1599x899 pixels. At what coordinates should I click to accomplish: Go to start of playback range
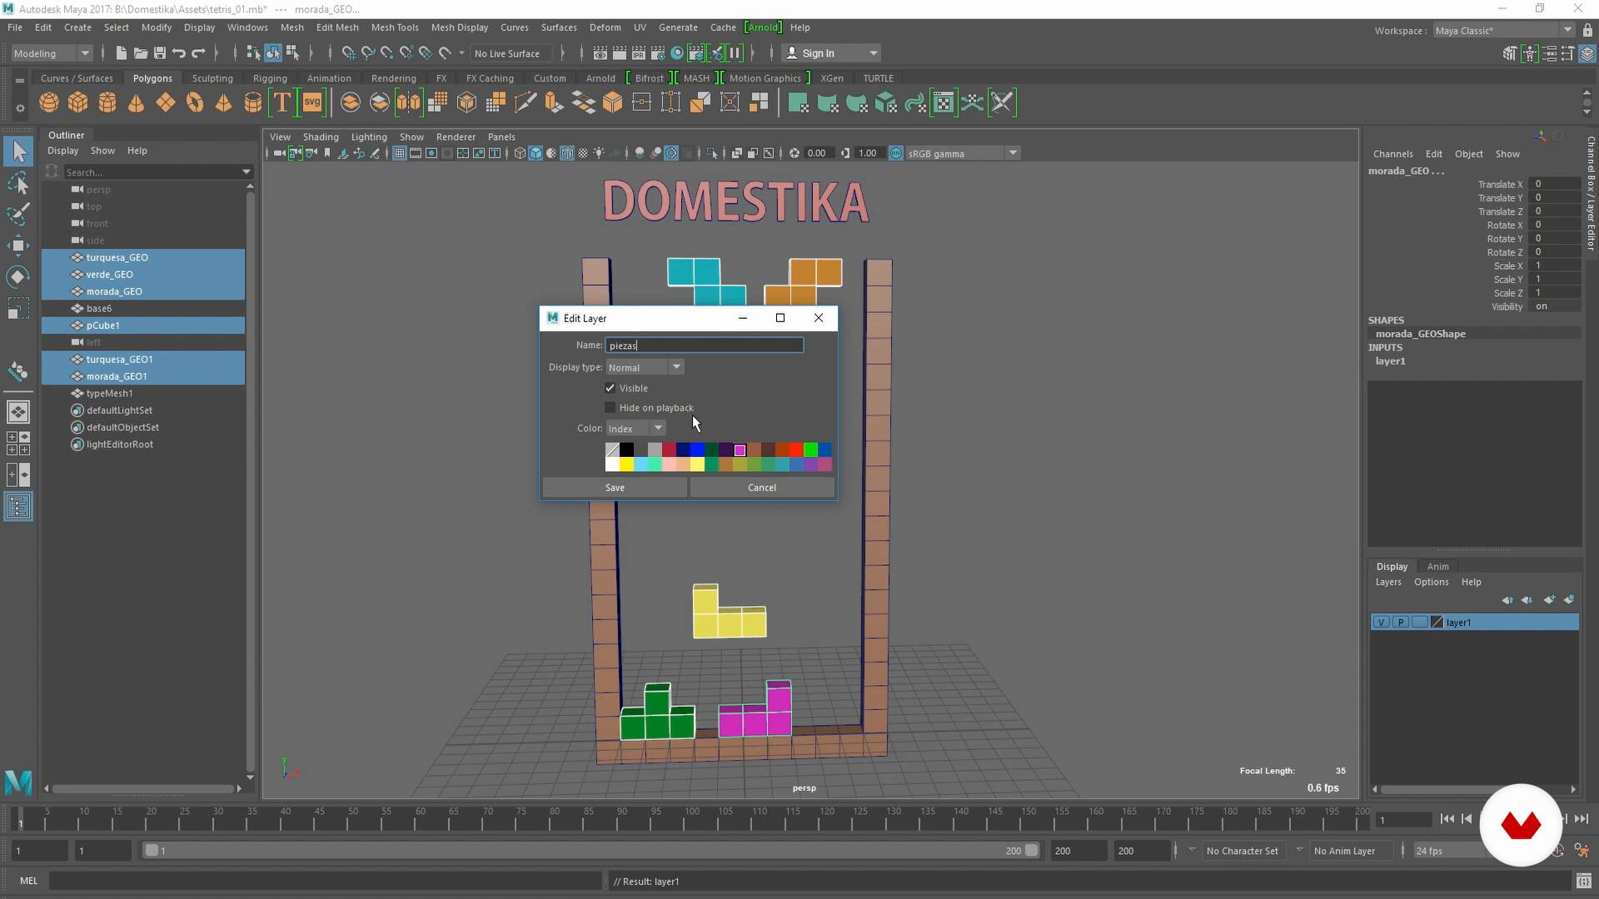[x=1447, y=819]
